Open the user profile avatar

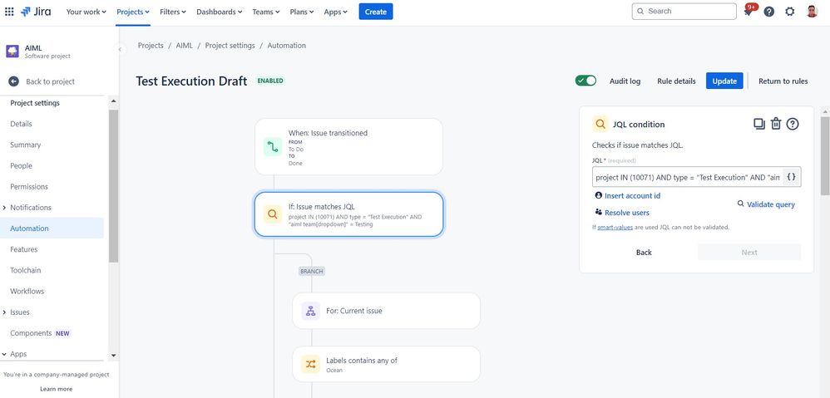812,12
